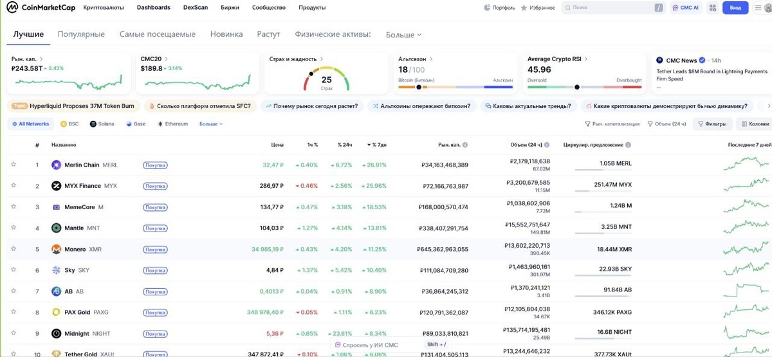Image resolution: width=772 pixels, height=357 pixels.
Task: Add MemeCore to watchlist star
Action: pos(13,207)
